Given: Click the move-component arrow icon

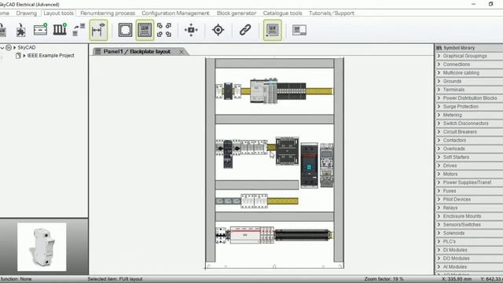Looking at the screenshot, I should [79, 30].
